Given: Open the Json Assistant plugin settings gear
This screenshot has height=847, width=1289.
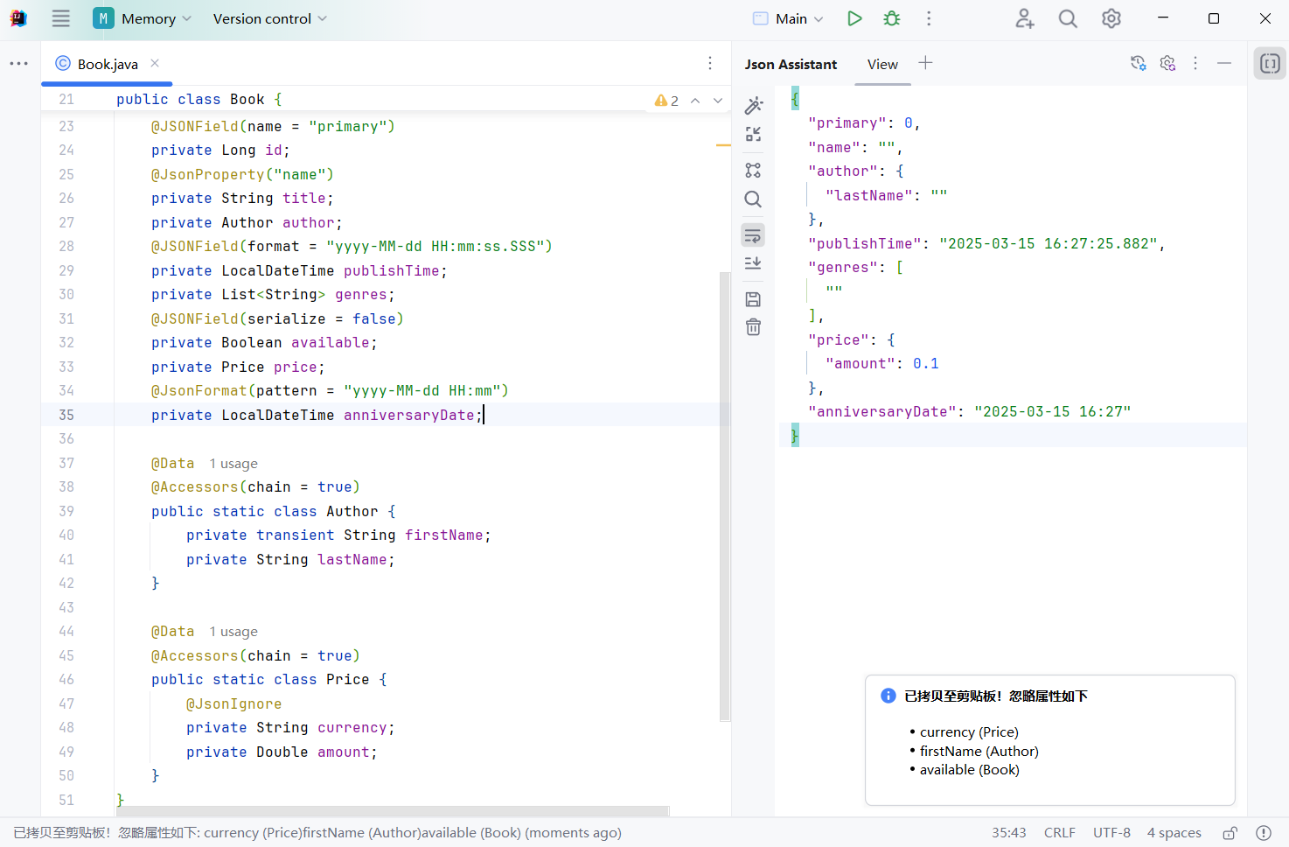Looking at the screenshot, I should coord(1167,63).
